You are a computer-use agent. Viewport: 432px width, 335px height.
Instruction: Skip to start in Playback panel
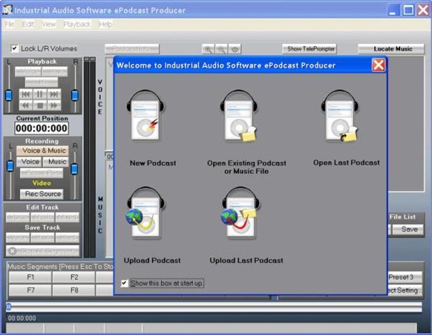(25, 95)
